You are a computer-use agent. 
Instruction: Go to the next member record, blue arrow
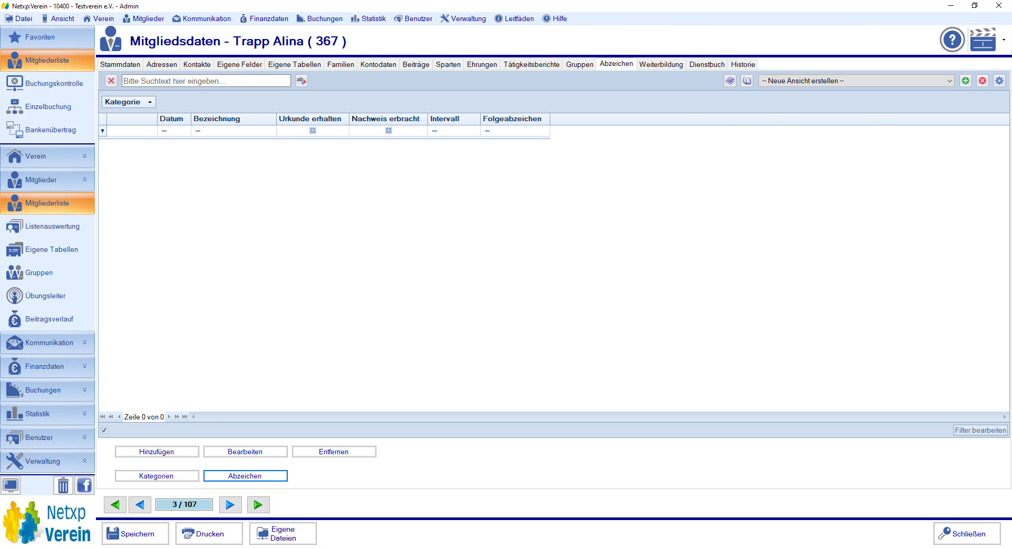pyautogui.click(x=230, y=505)
